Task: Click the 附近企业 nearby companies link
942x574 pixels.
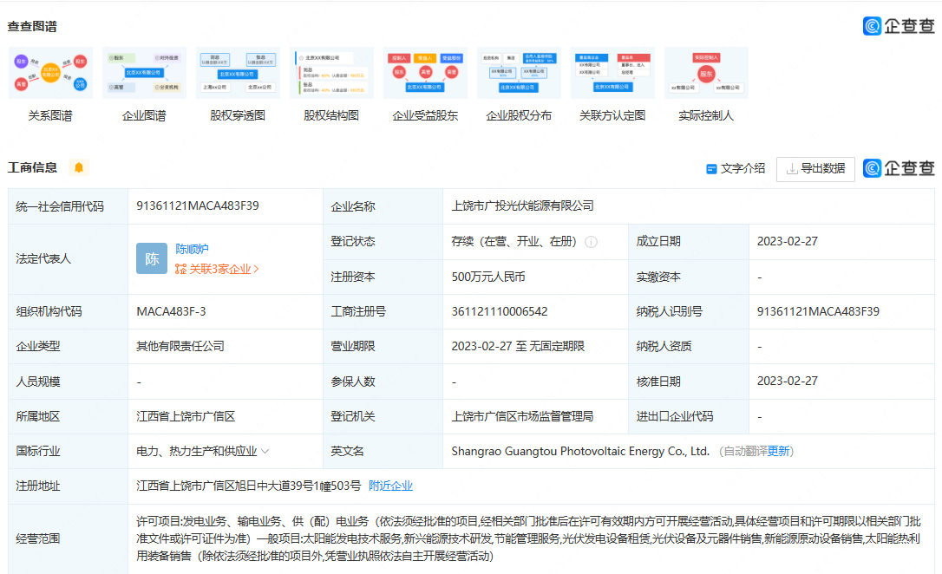Action: tap(390, 486)
